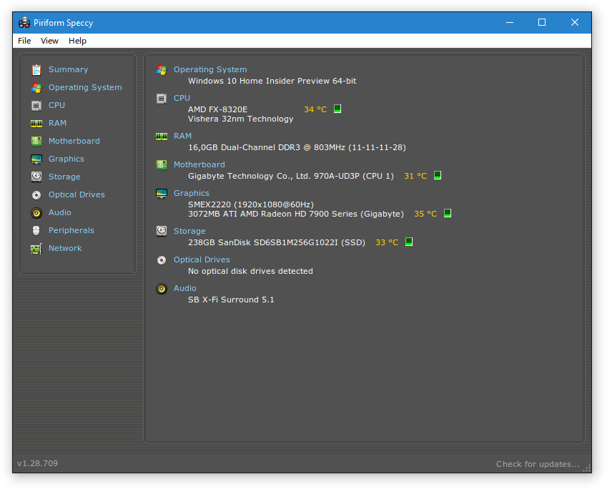
Task: Click the Storage hard drive sidebar icon
Action: [36, 177]
